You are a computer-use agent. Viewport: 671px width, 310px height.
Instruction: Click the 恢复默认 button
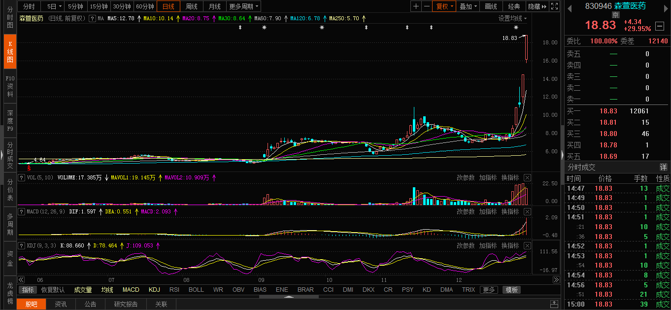pyautogui.click(x=53, y=290)
